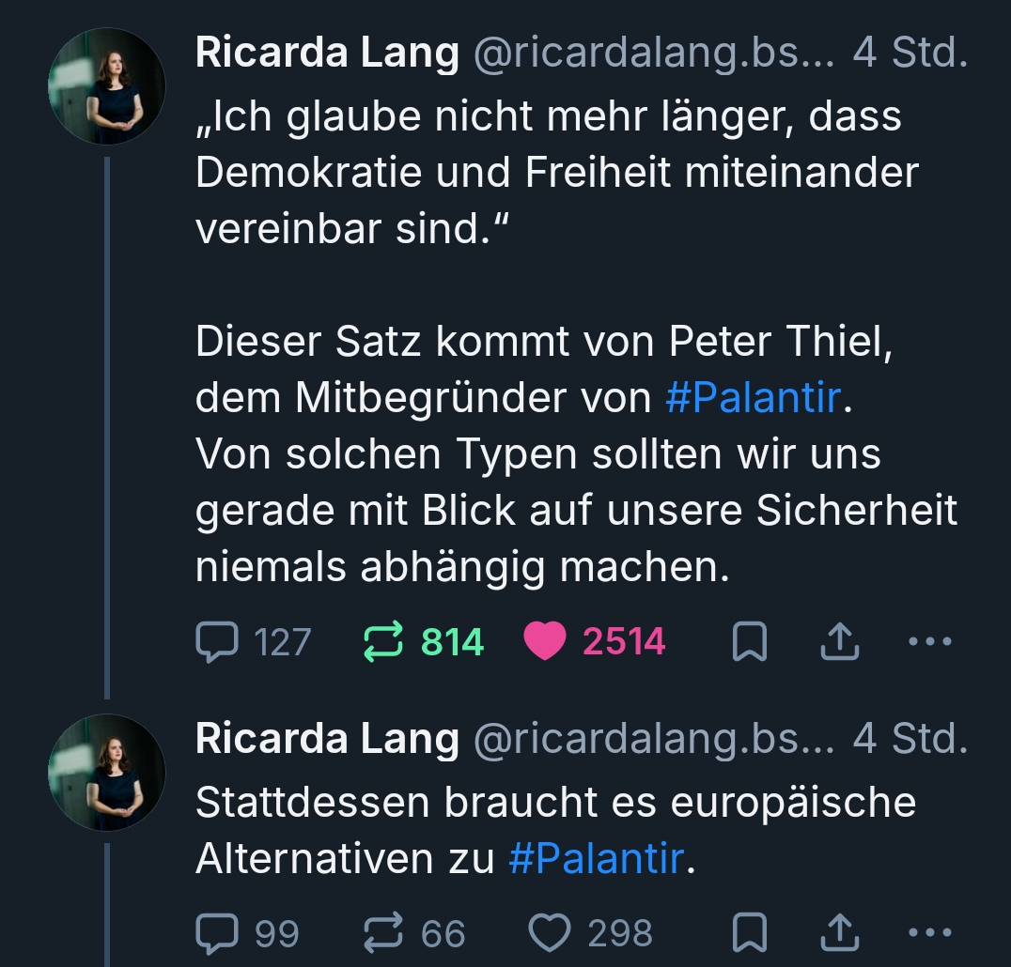Image resolution: width=1011 pixels, height=967 pixels.
Task: Undo repost on the first post
Action: (x=383, y=642)
